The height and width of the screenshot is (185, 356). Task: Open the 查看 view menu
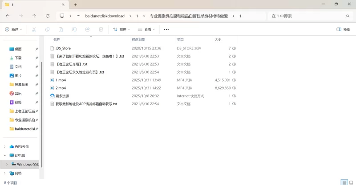[x=146, y=29]
